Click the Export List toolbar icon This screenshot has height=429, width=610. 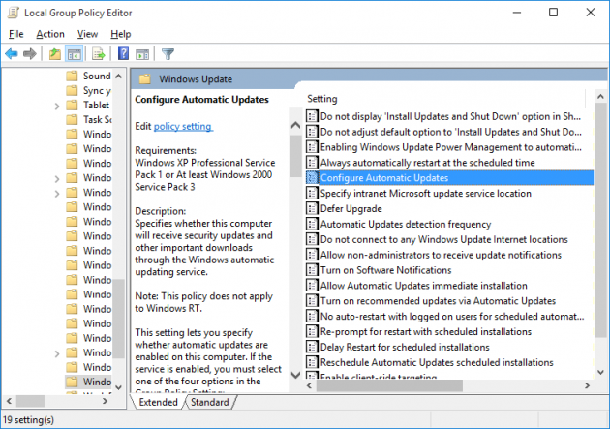pyautogui.click(x=99, y=53)
